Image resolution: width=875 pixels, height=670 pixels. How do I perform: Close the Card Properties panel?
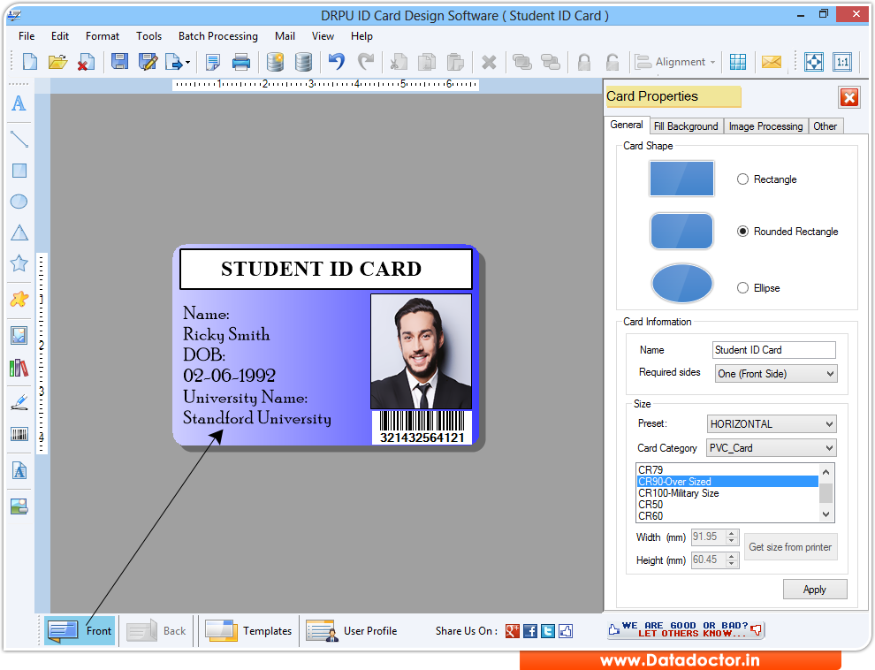tap(849, 97)
